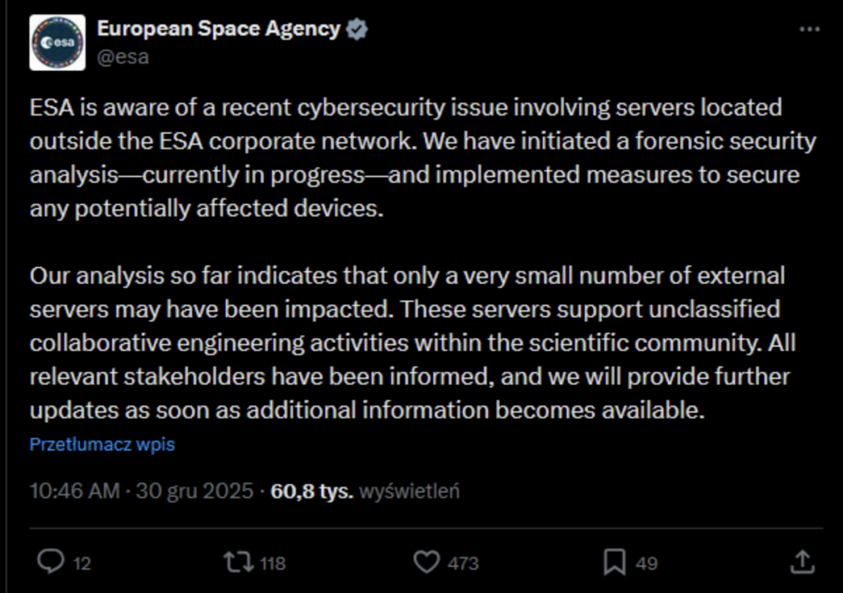843x593 pixels.
Task: Open the three-dot more options menu
Action: coord(809,29)
